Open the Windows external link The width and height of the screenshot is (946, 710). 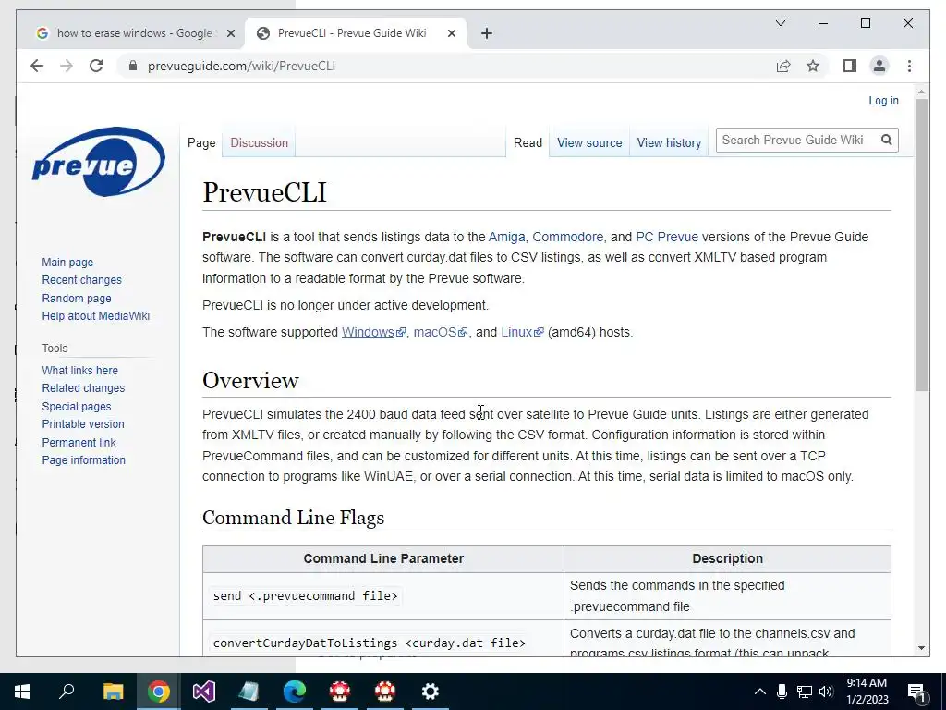coord(373,332)
